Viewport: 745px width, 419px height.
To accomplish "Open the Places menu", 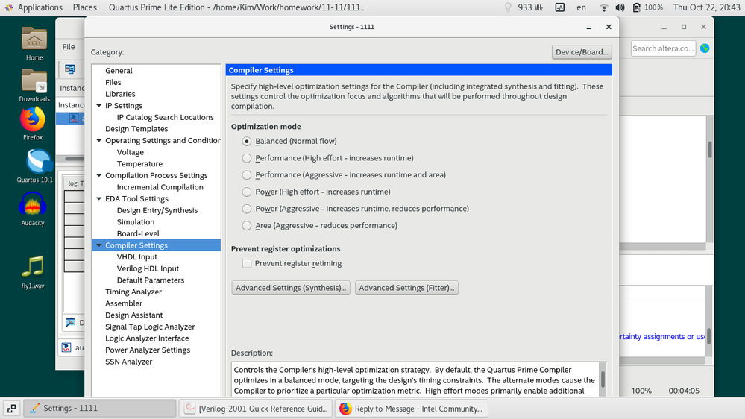I will point(84,7).
